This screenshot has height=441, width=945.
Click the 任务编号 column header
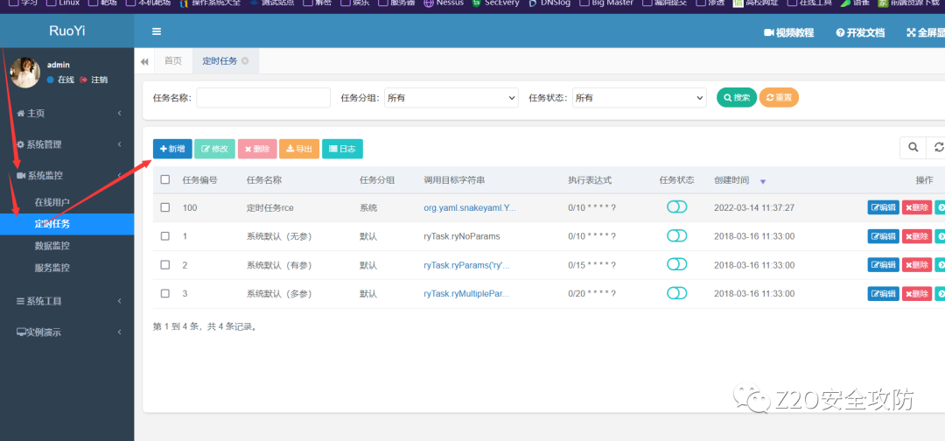pyautogui.click(x=200, y=180)
